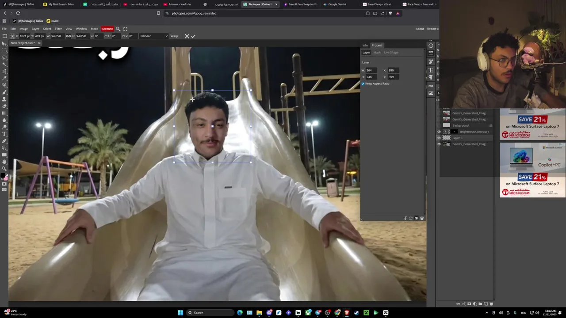Viewport: 566px width, 318px height.
Task: Select the Rectangle shape tool
Action: (5, 155)
